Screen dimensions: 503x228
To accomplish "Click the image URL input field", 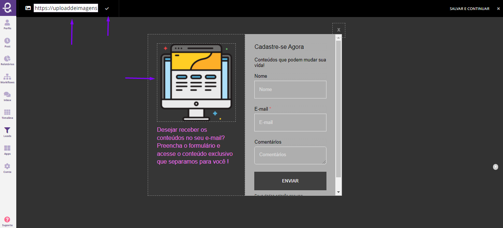I will tap(66, 8).
